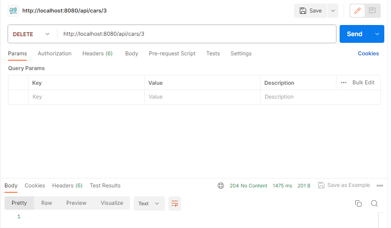
Task: Click the Query Params heading
Action: pos(26,68)
